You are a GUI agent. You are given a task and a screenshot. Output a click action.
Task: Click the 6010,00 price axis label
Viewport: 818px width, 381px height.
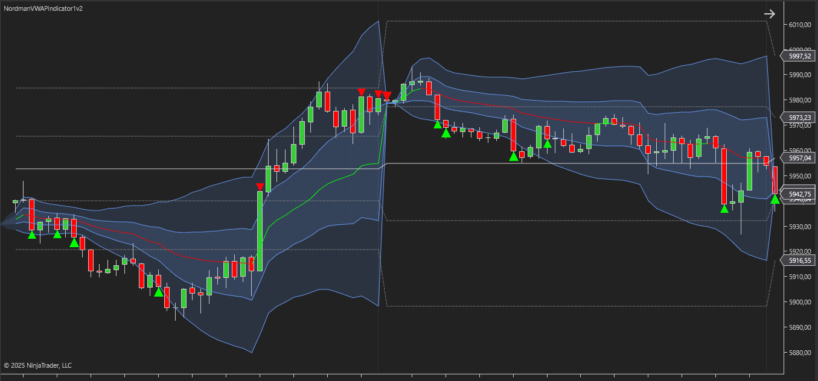click(x=799, y=25)
